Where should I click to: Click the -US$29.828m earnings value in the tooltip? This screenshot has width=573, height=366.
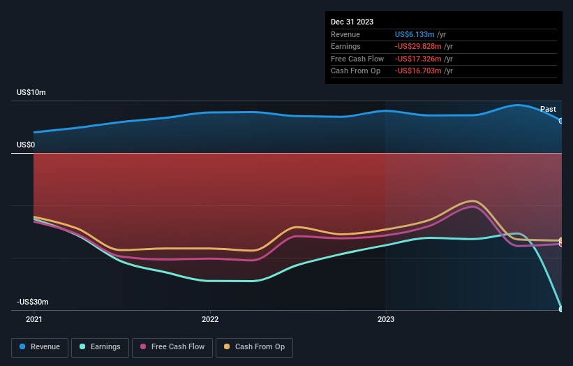click(418, 46)
